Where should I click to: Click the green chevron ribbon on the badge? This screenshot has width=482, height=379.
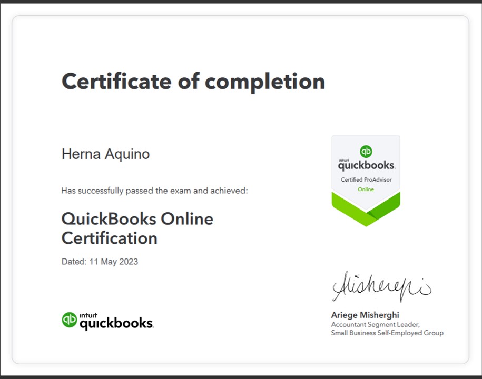pyautogui.click(x=366, y=211)
